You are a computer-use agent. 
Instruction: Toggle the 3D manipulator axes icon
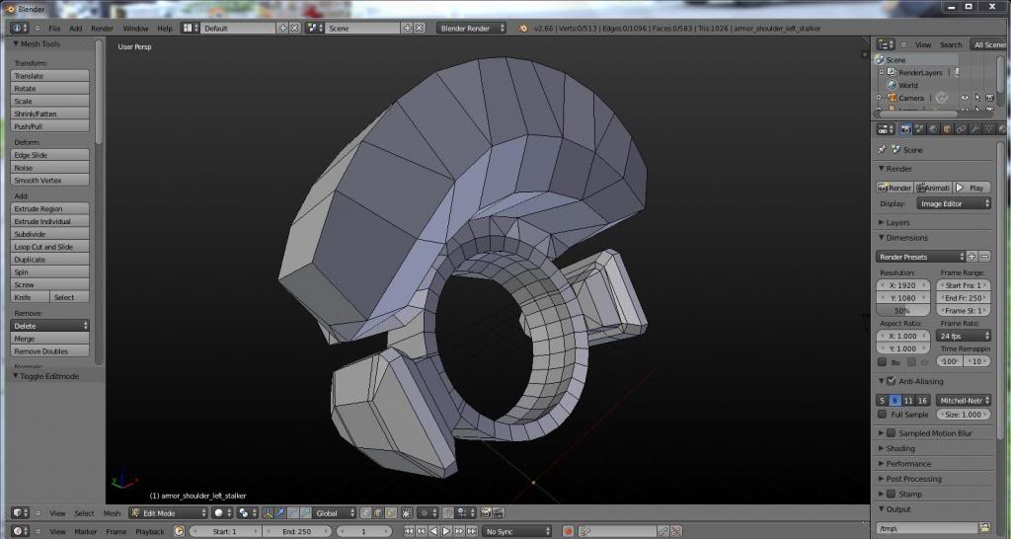(267, 513)
